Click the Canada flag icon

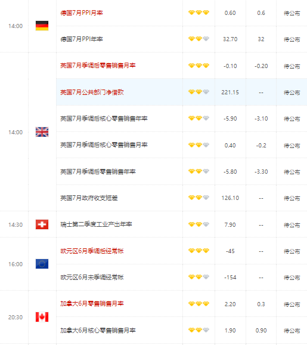[x=42, y=317]
